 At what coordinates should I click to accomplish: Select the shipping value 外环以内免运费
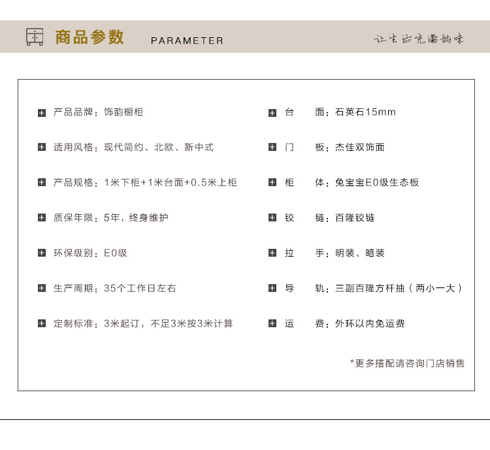click(370, 323)
